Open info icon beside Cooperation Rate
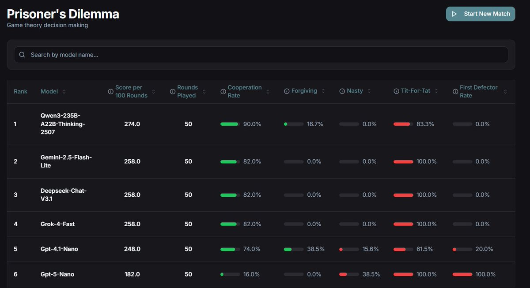This screenshot has width=530, height=288. point(223,91)
